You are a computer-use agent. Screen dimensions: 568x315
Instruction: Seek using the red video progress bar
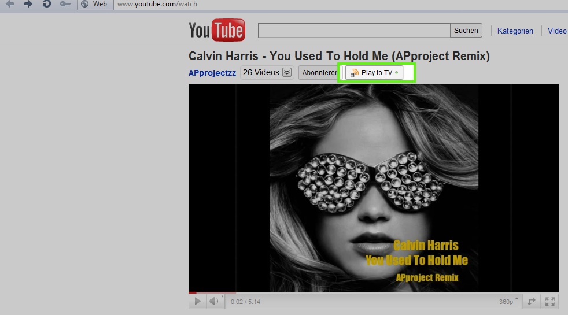[x=374, y=292]
